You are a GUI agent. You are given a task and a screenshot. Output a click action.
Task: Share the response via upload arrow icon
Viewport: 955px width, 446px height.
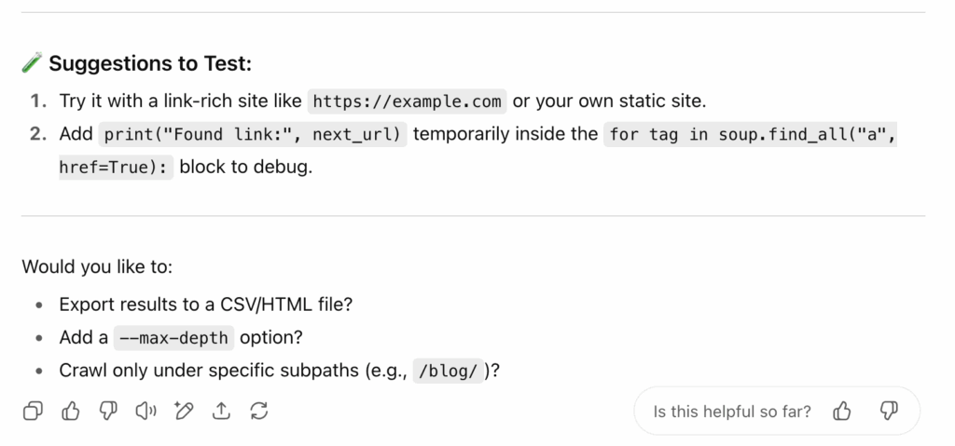click(x=221, y=412)
